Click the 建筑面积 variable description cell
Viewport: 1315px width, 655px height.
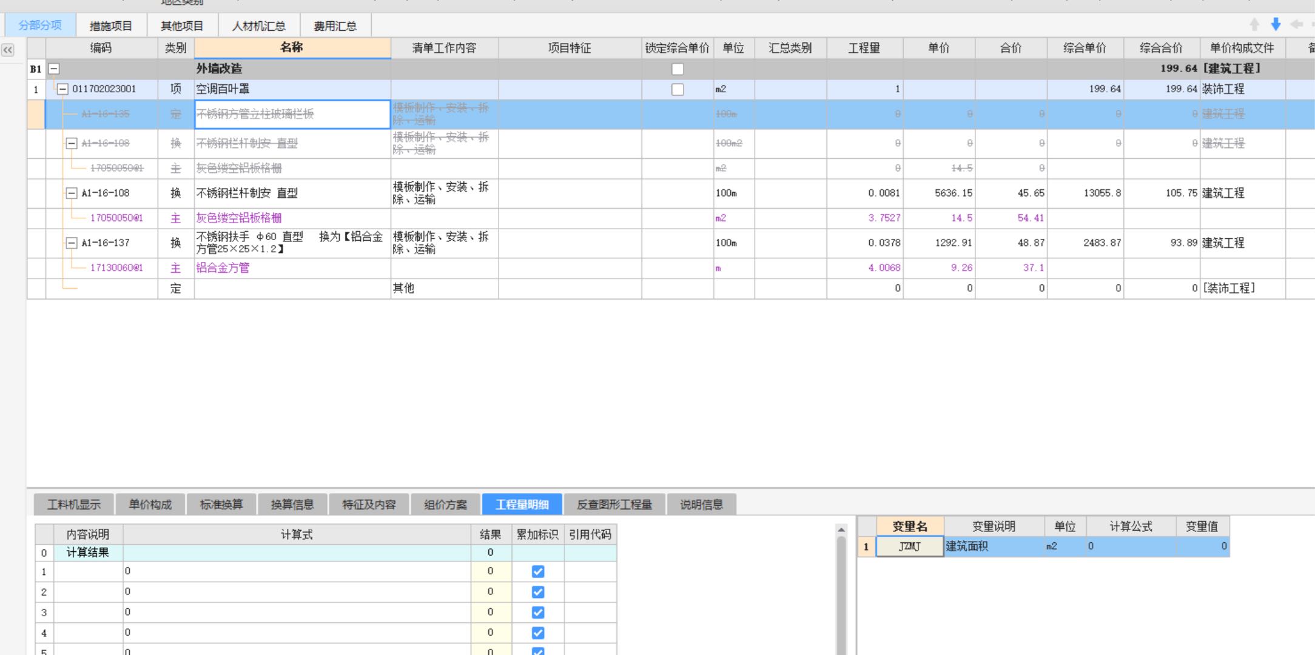click(995, 546)
